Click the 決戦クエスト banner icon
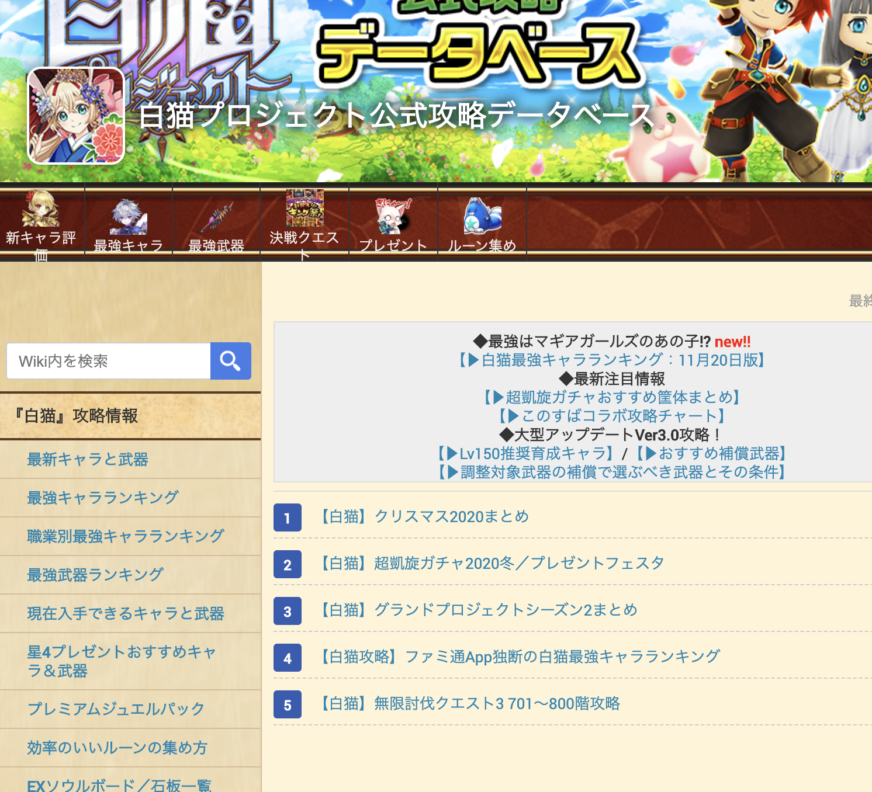 tap(304, 208)
